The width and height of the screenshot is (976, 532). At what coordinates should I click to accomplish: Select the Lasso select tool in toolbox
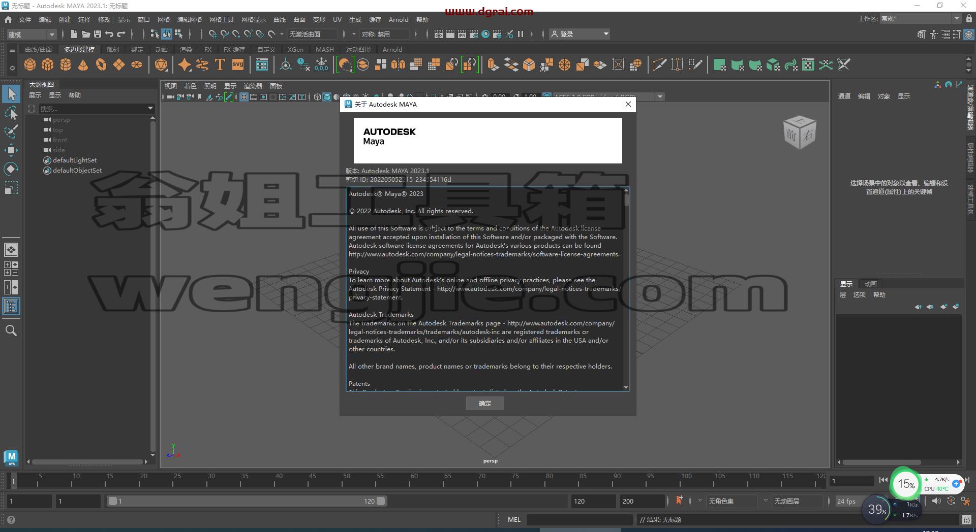11,113
